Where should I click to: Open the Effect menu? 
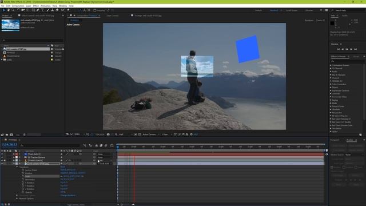[35, 6]
